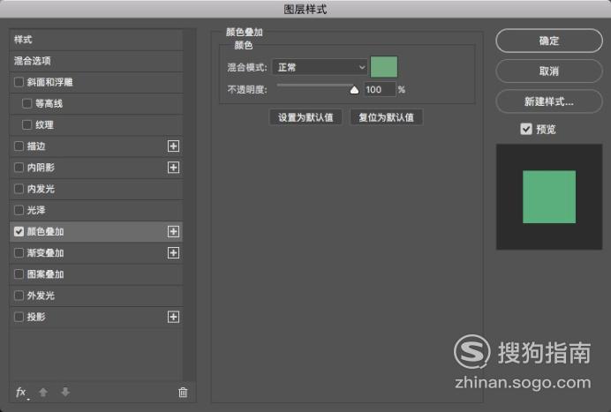
Task: Enable the 图案叠加 checkbox
Action: tap(19, 274)
